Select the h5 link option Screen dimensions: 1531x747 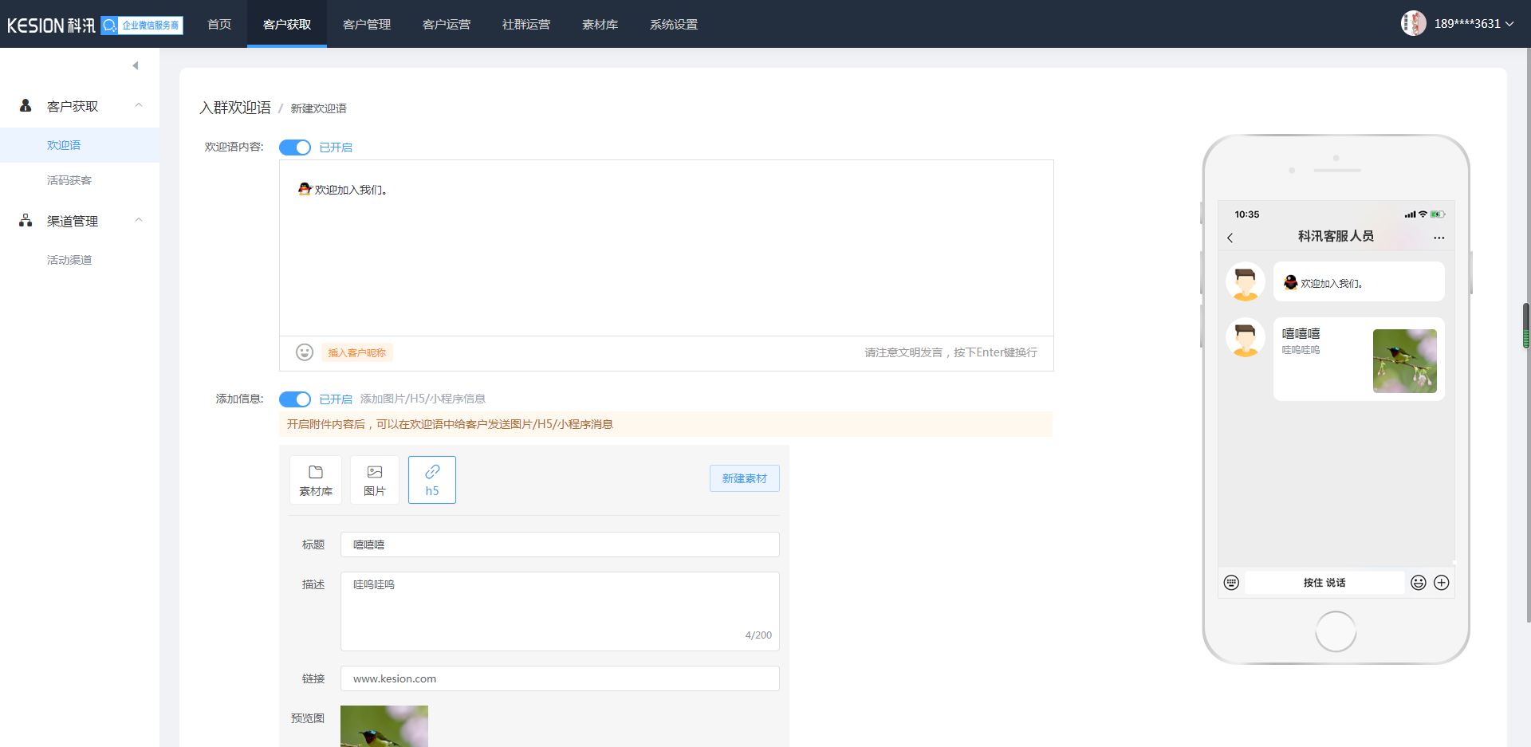(x=432, y=480)
